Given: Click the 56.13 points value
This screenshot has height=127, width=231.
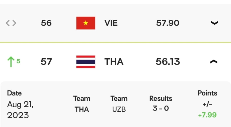Looking at the screenshot, I should click(x=168, y=62).
